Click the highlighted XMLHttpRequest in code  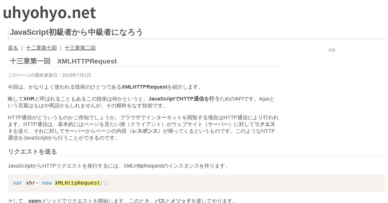pyautogui.click(x=78, y=183)
